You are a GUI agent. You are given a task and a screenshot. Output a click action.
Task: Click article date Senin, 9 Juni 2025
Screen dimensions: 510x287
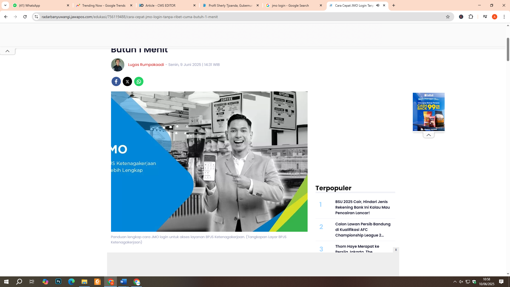[x=194, y=65]
